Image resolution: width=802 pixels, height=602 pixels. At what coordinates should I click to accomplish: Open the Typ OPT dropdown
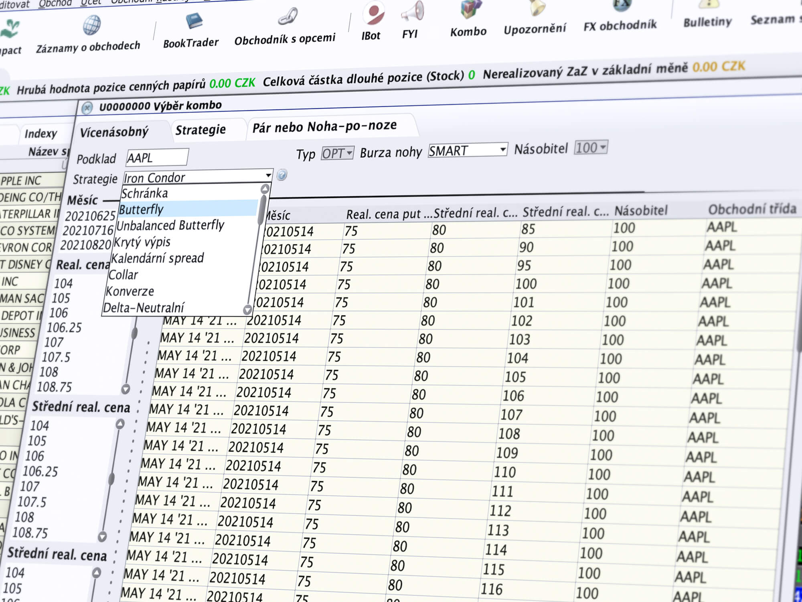[x=337, y=153]
